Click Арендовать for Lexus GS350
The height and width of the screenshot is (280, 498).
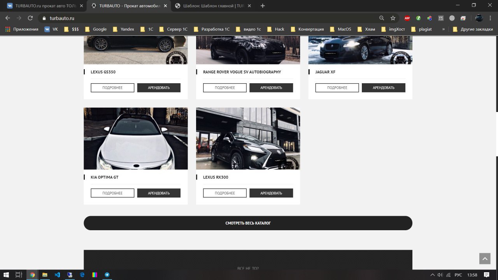tap(159, 87)
